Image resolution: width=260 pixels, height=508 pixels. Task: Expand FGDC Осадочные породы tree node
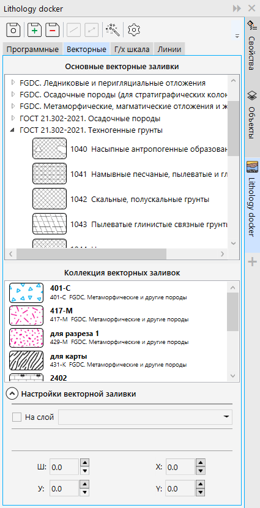point(13,95)
